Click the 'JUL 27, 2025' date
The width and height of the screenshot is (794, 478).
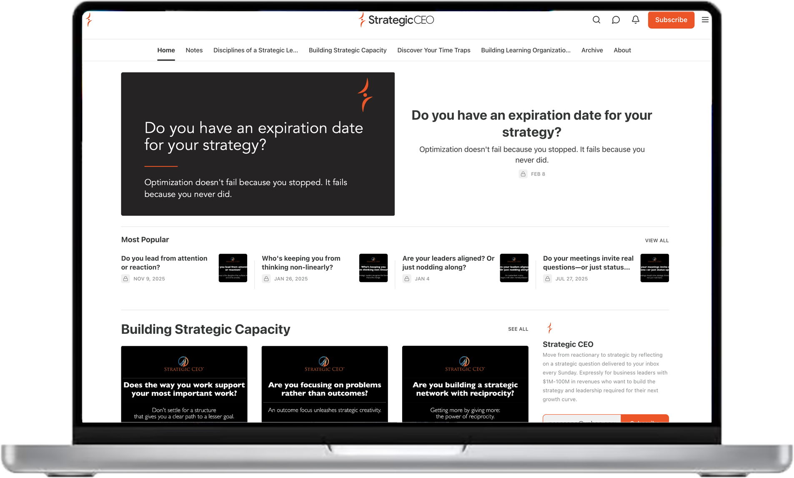tap(571, 278)
